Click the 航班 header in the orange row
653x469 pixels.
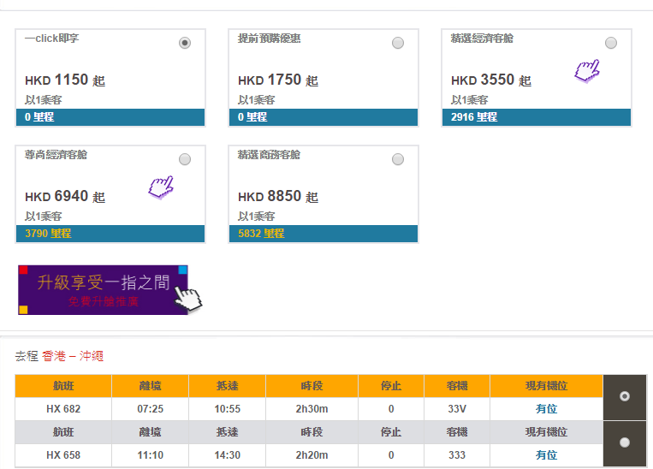point(63,386)
